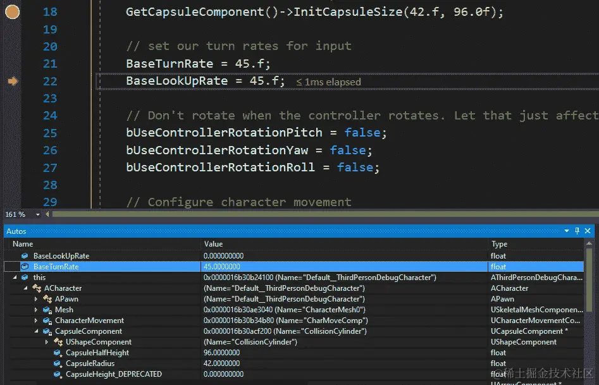Click the current-statement arrow on line 22

point(13,81)
